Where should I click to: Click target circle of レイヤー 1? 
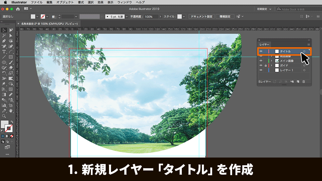304,70
